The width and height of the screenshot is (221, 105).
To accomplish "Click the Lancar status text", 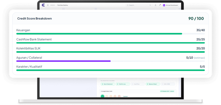I will [x=125, y=96].
